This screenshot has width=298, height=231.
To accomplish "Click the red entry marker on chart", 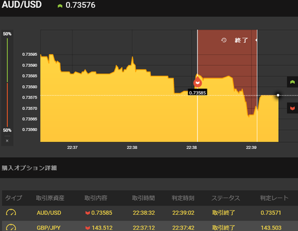I will (x=197, y=83).
